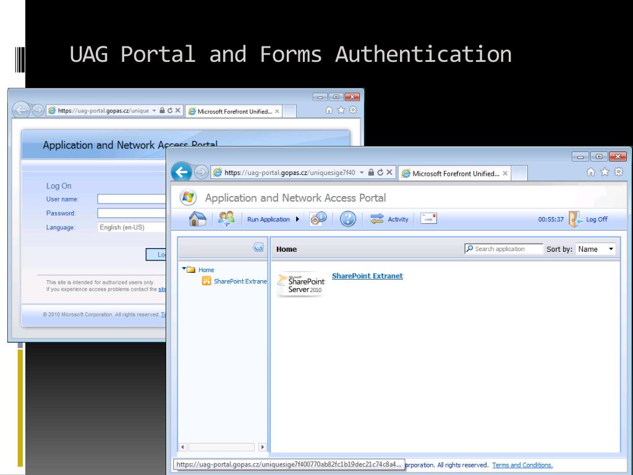Click the lock security icon in front browser
633x475 pixels.
coord(371,173)
